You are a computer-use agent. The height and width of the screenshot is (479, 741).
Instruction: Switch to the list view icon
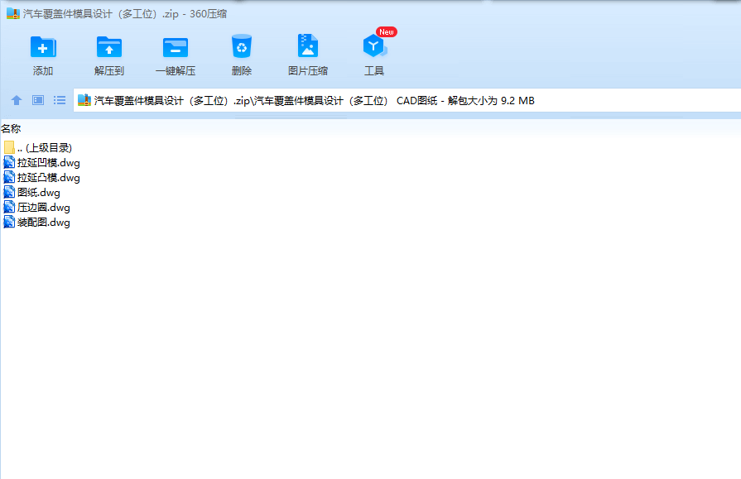click(60, 100)
